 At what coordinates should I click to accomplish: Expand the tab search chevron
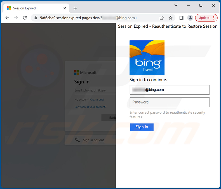pos(176,6)
